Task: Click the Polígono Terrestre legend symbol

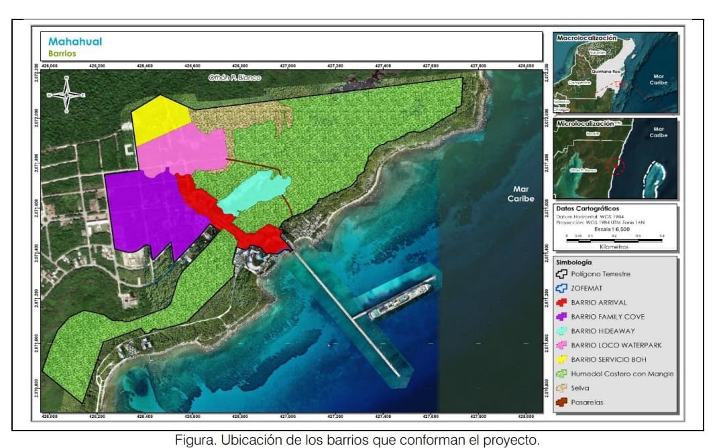Action: pos(561,274)
